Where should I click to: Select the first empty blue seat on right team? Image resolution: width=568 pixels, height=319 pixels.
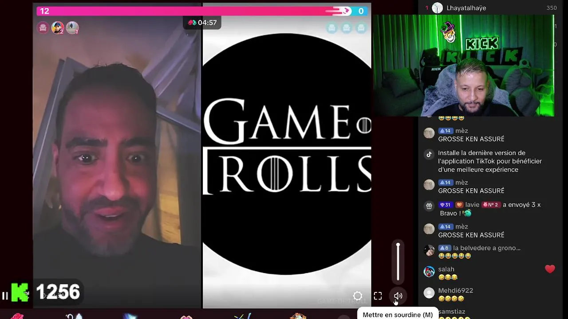pos(331,28)
